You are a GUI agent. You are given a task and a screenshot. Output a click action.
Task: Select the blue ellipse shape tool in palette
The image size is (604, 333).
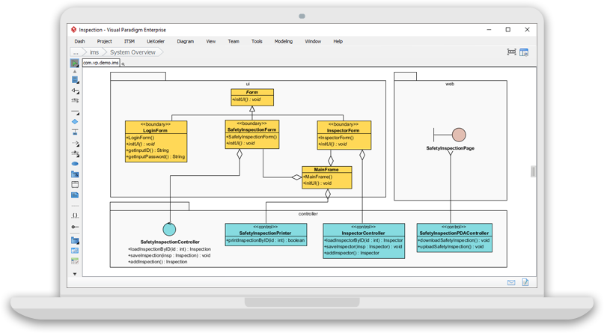tap(75, 163)
